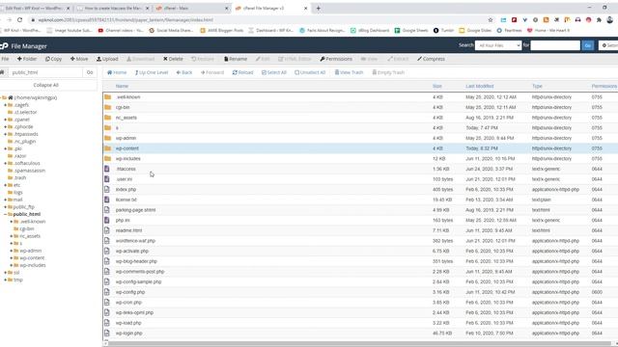The height and width of the screenshot is (347, 618).
Task: Click the Compress toolbar button
Action: click(x=431, y=59)
